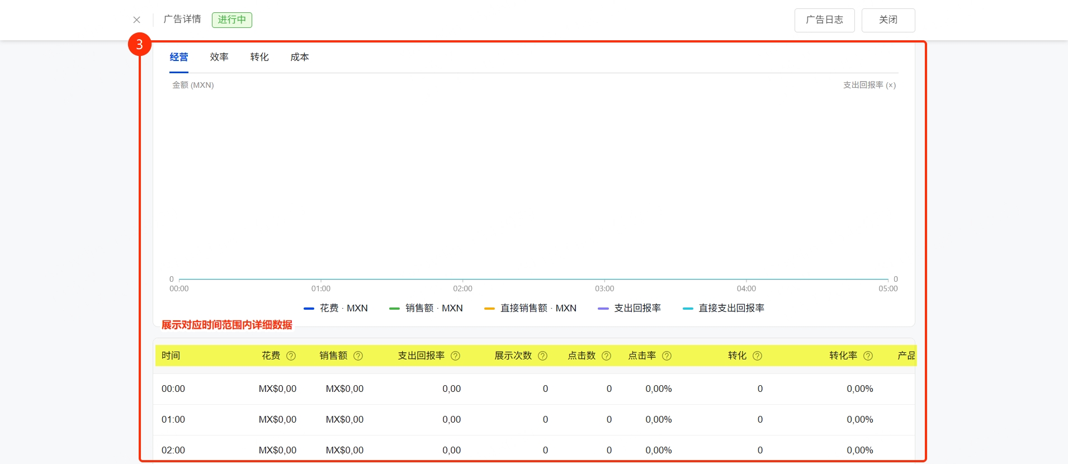Click the 进行中 status badge
The width and height of the screenshot is (1068, 464).
(232, 20)
